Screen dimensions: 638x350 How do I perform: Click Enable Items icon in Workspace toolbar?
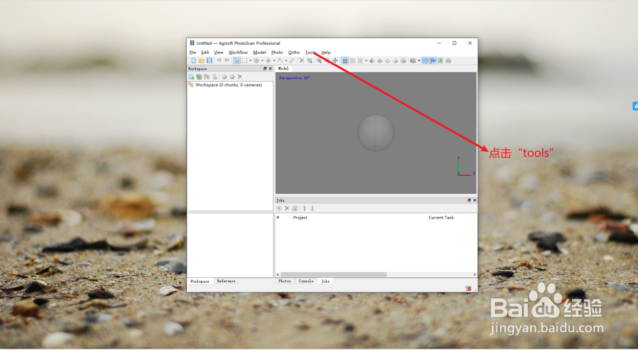(x=224, y=76)
